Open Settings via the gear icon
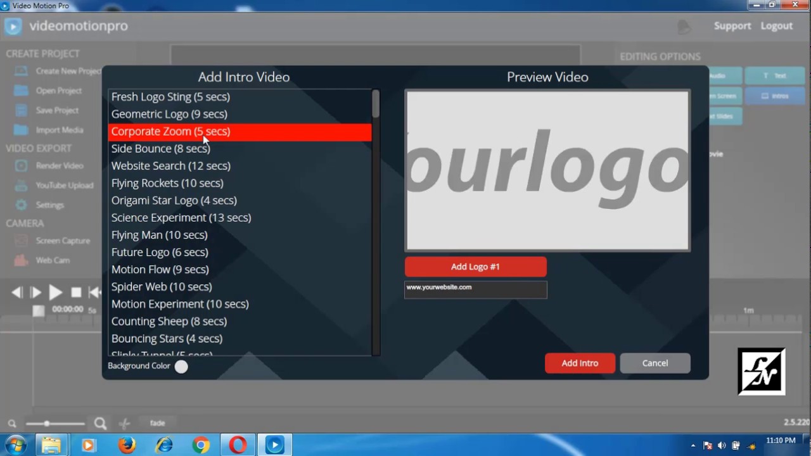Image resolution: width=811 pixels, height=456 pixels. [x=22, y=205]
